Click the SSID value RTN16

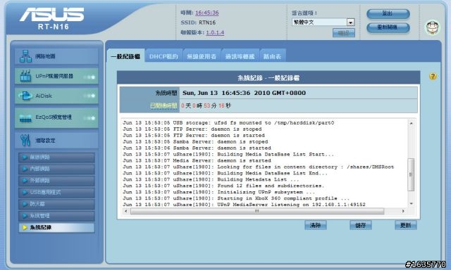(x=207, y=22)
